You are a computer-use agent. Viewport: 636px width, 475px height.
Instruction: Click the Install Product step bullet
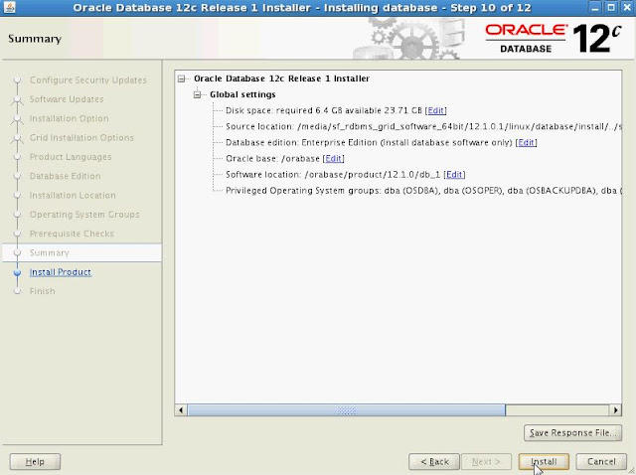17,272
